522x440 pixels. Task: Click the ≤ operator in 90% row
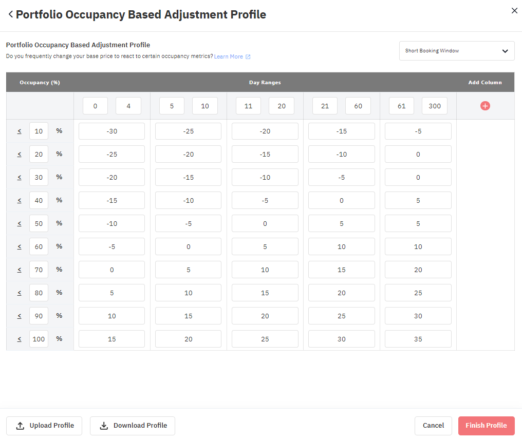click(x=20, y=316)
